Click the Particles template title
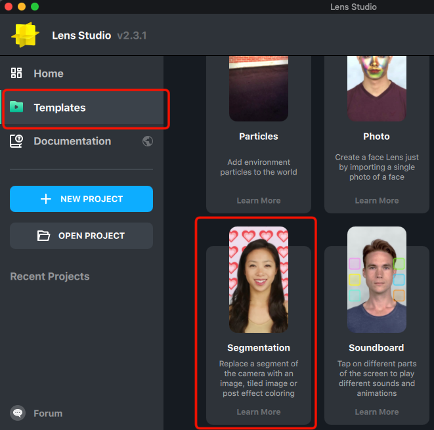Image resolution: width=434 pixels, height=430 pixels. tap(259, 136)
